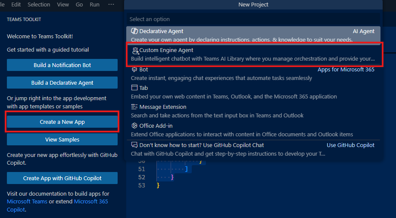
Task: Click the Welcome to Teams Toolkit text
Action: click(x=40, y=36)
